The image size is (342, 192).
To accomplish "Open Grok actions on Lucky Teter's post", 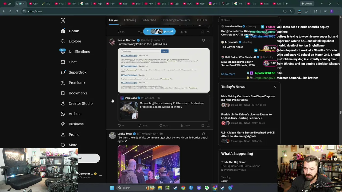I will pos(203,134).
